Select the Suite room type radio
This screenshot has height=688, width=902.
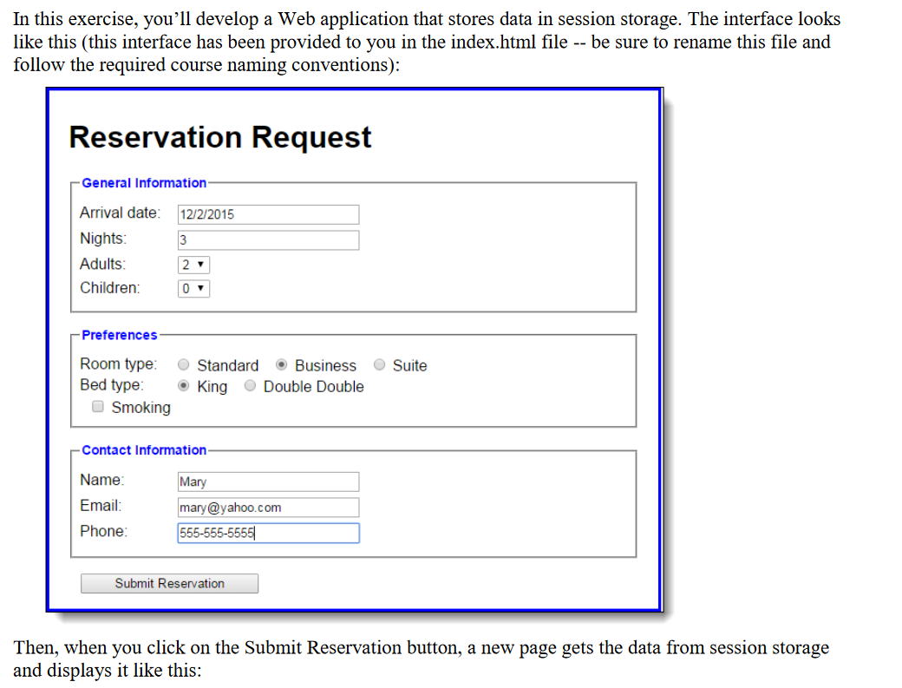(x=379, y=364)
